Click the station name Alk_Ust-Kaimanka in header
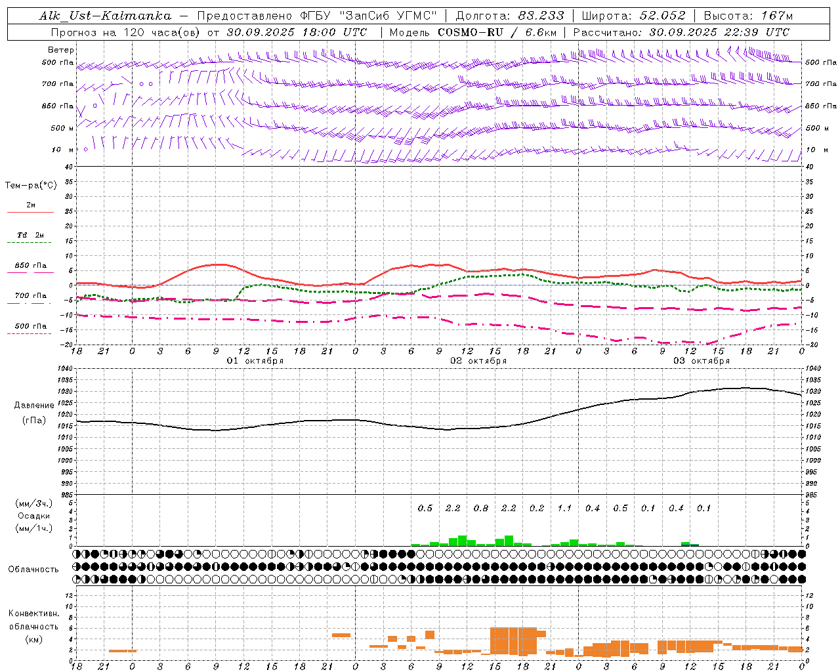The height and width of the screenshot is (672, 840). pos(105,16)
